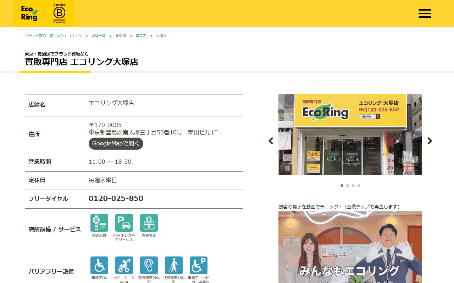Open the ブランド買取・査定ならエコリング breadcrumb link
This screenshot has height=283, width=454.
click(x=53, y=36)
